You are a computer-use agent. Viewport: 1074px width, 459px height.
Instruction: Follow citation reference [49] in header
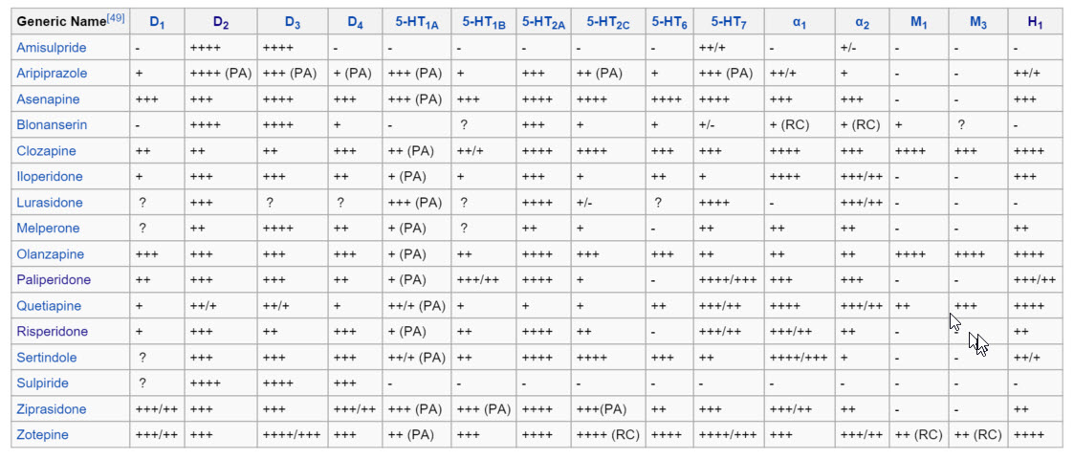point(116,18)
